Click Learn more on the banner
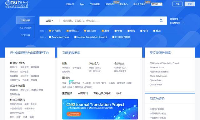Image resolution: width=200 pixels, height=120 pixels. [x=74, y=114]
